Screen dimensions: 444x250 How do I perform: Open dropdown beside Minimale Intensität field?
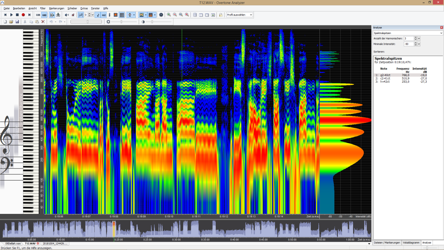pyautogui.click(x=419, y=44)
